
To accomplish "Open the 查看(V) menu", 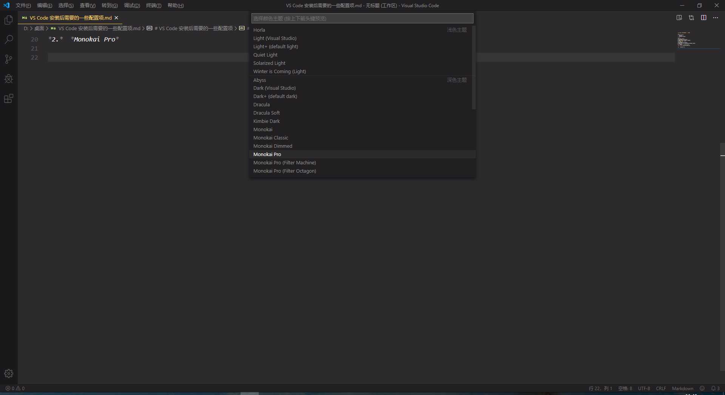I will (87, 5).
